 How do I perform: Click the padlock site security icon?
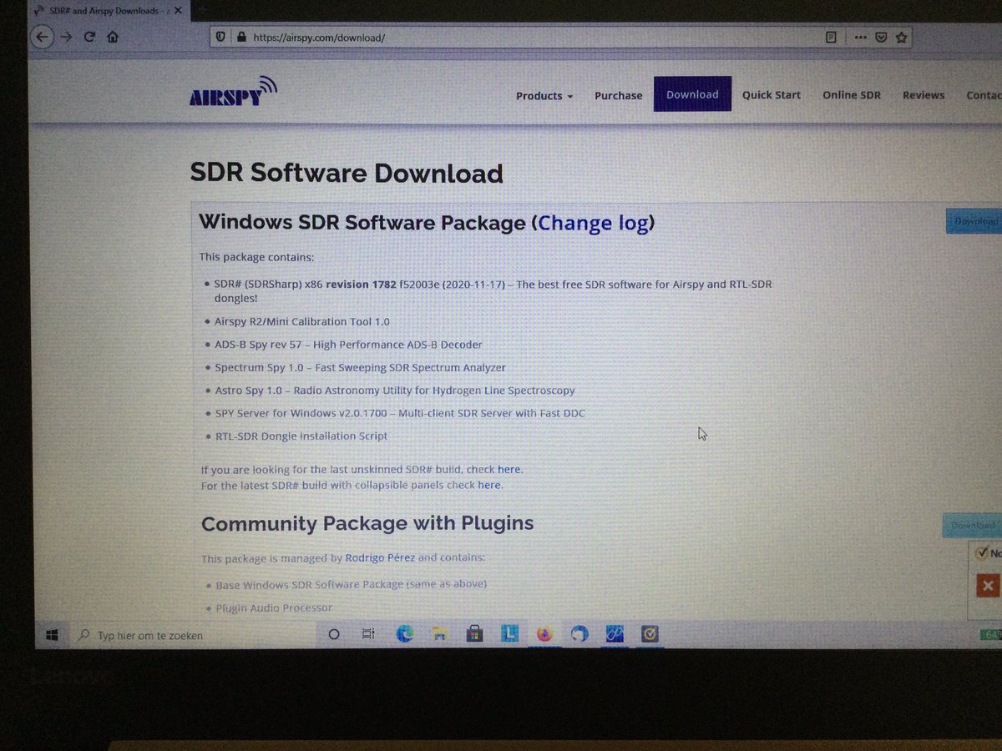tap(241, 38)
